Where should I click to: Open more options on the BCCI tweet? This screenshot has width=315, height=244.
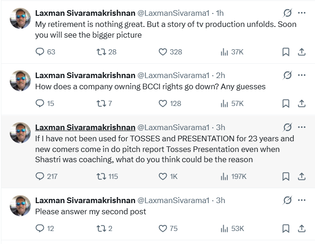tap(301, 75)
